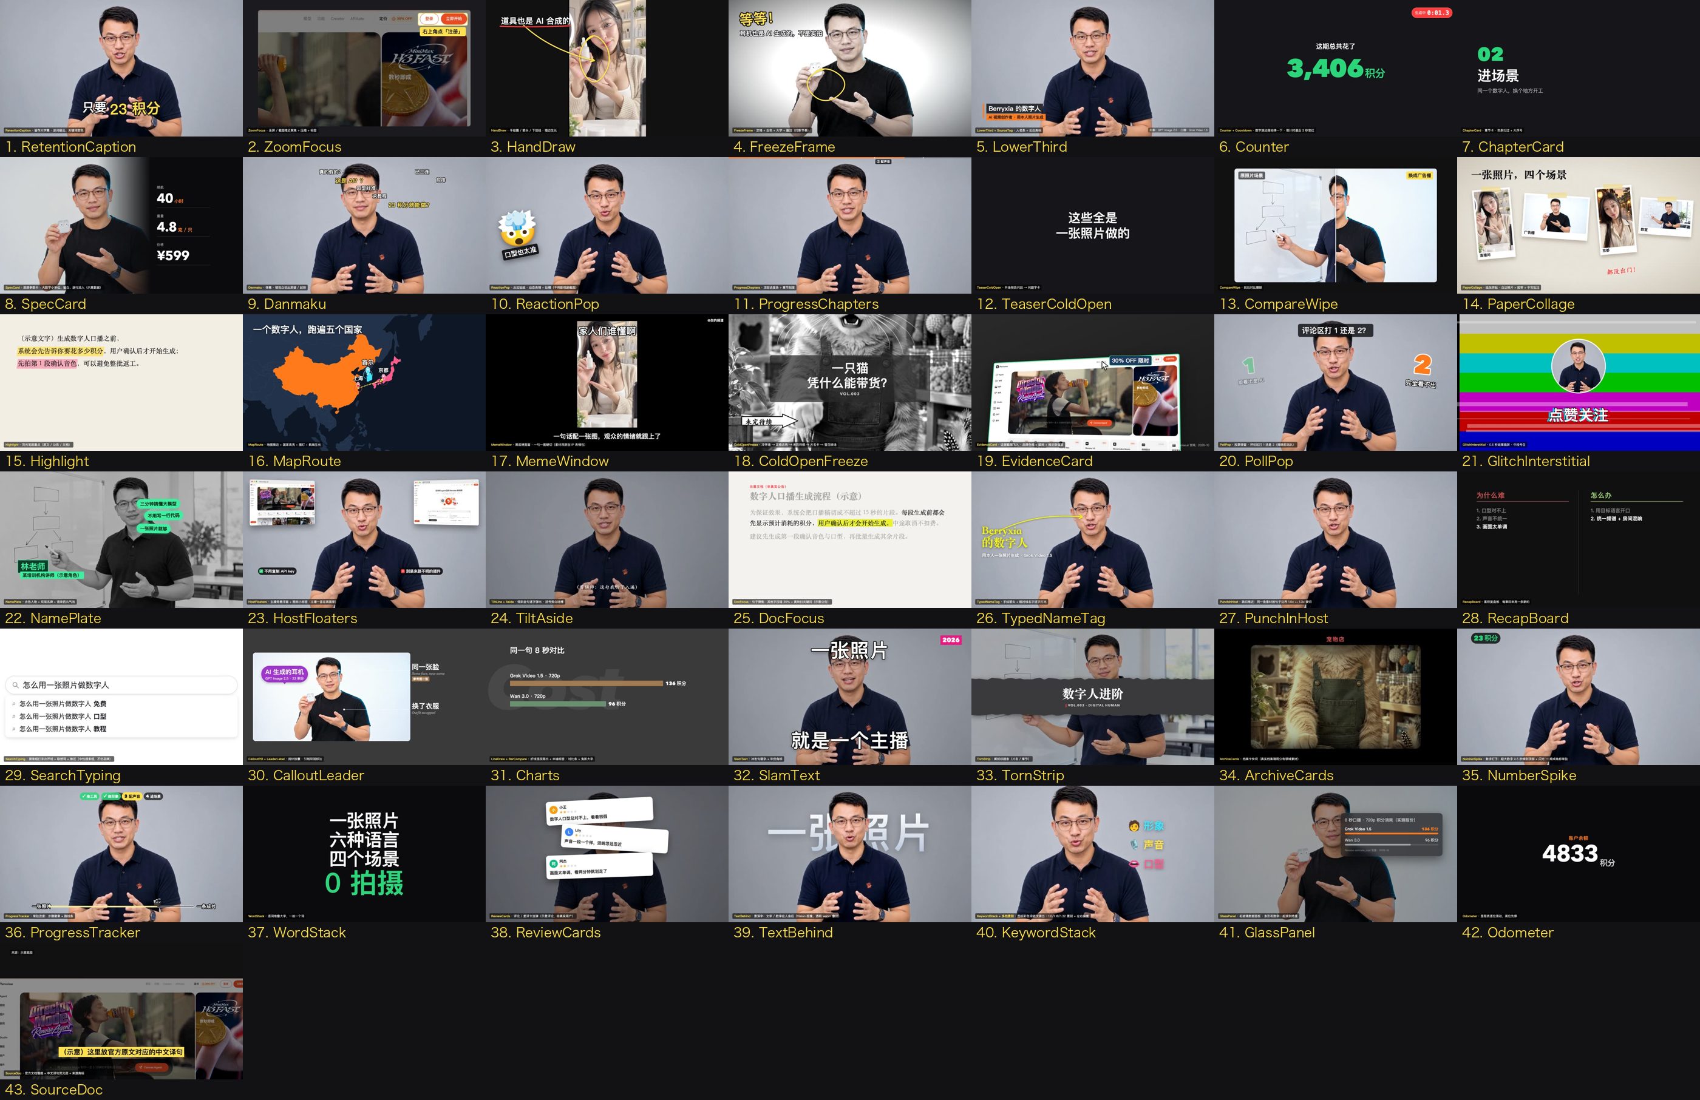The image size is (1700, 1100).
Task: Select the CompareWipe preview
Action: tap(1336, 225)
